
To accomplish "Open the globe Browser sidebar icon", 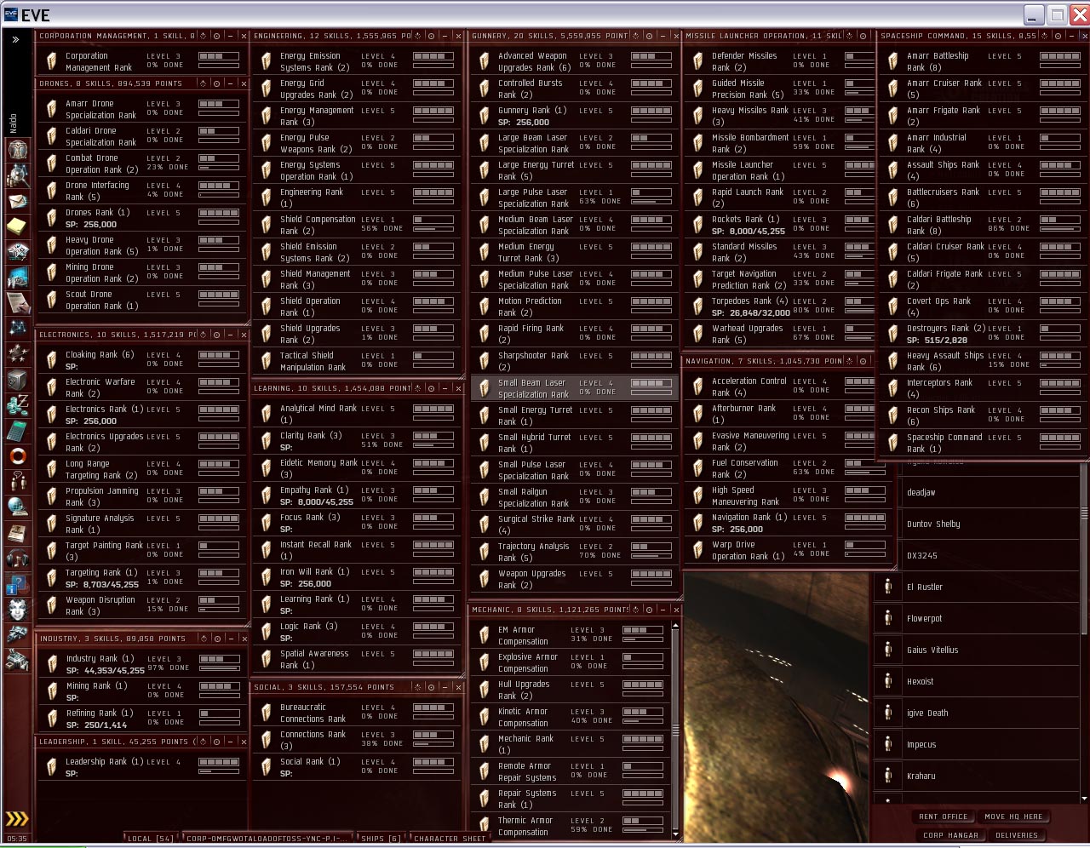I will tap(18, 507).
